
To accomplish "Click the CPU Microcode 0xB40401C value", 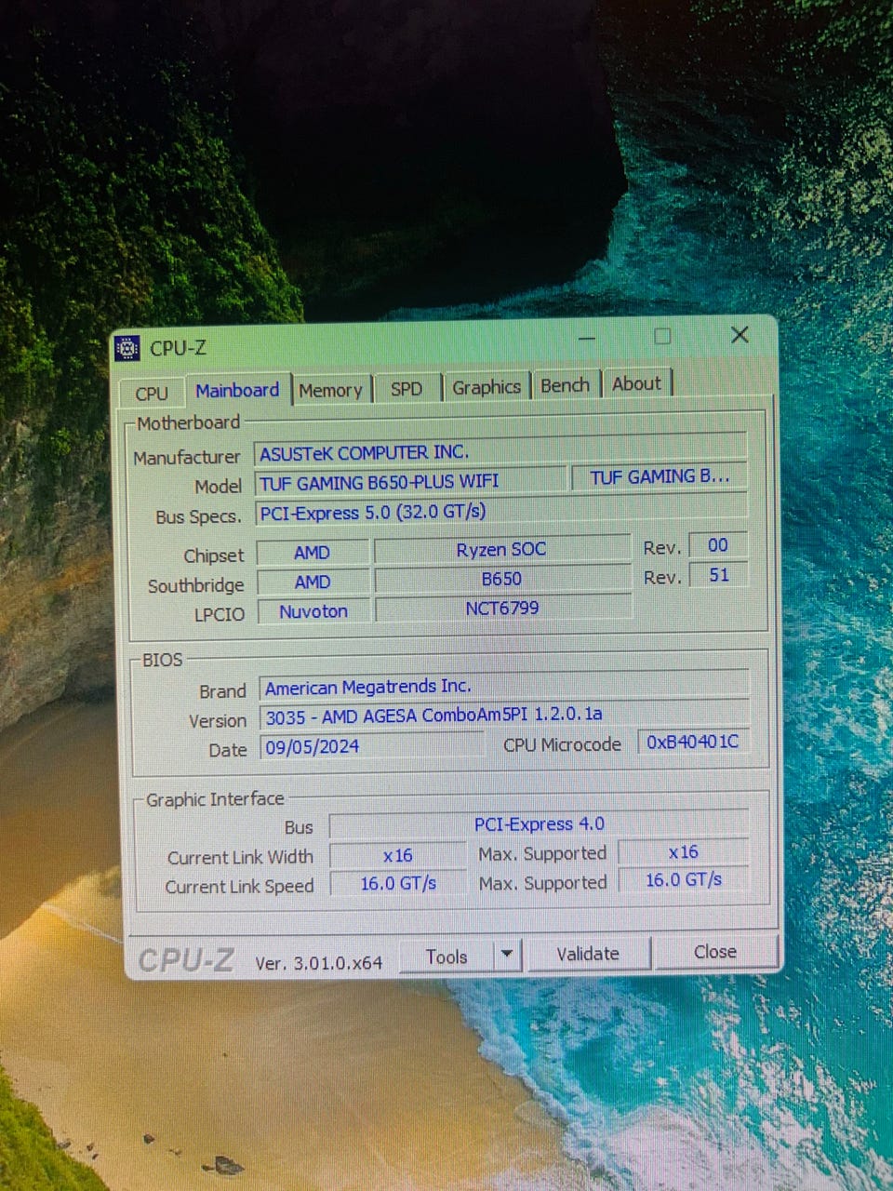I will click(693, 742).
